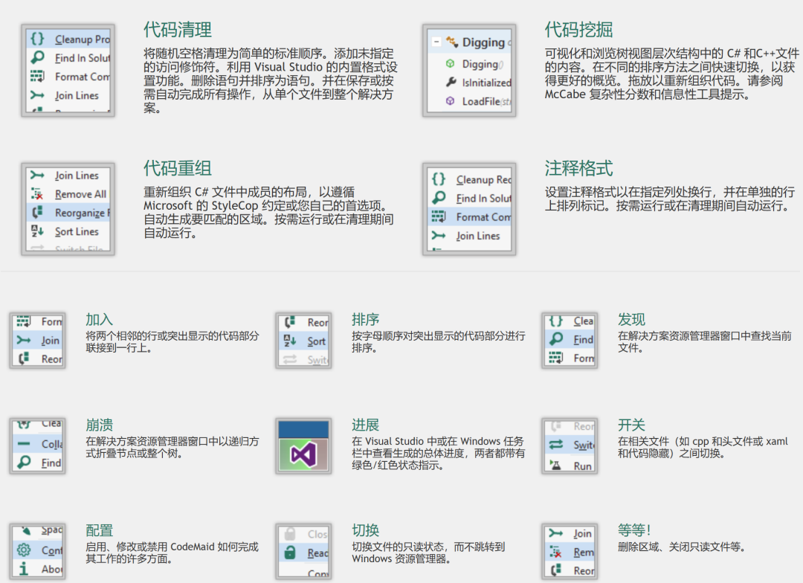This screenshot has height=583, width=803.
Task: Click the 加入 heading
Action: 99,319
